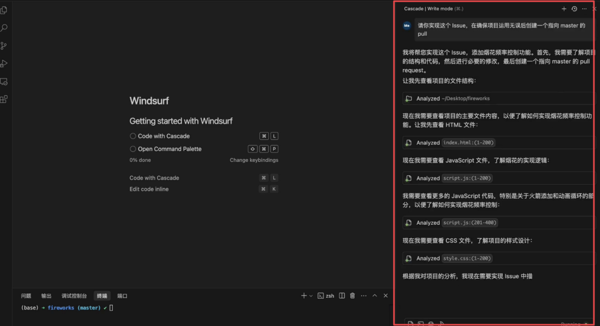
Task: Open Cascade conversation history
Action: point(574,9)
